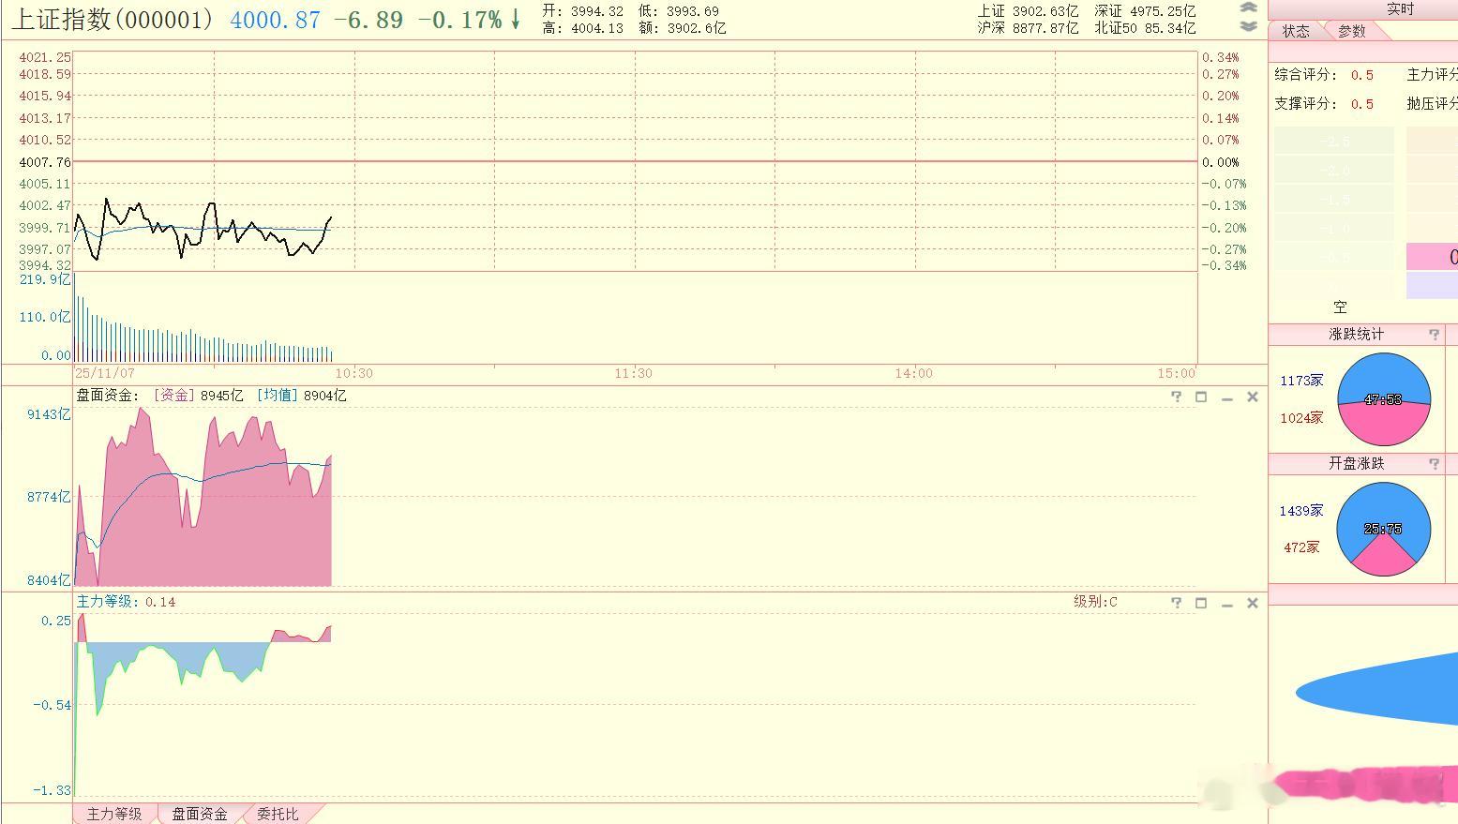Click the 15:00 time axis marker
Image resolution: width=1458 pixels, height=824 pixels.
pyautogui.click(x=1177, y=373)
